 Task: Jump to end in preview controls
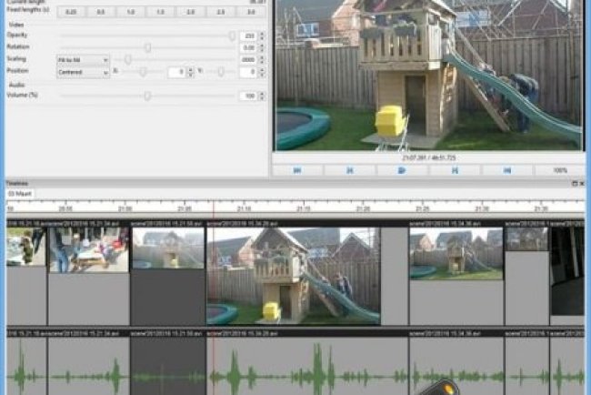pos(506,169)
